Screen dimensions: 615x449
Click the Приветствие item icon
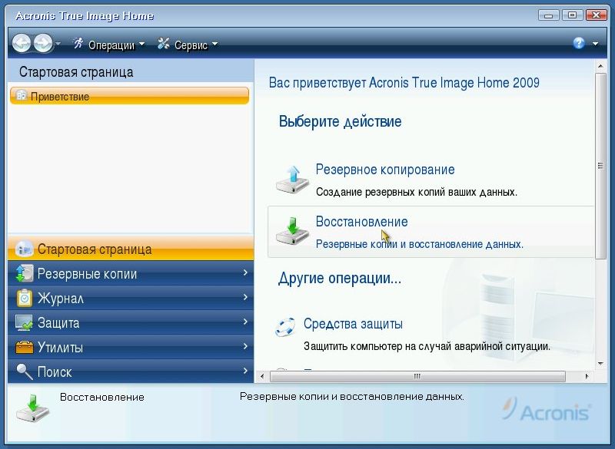[22, 95]
